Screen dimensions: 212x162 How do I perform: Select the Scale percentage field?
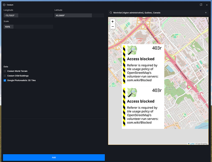pos(28,27)
